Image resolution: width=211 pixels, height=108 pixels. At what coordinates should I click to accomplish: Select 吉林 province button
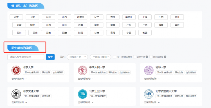[x=113, y=17]
